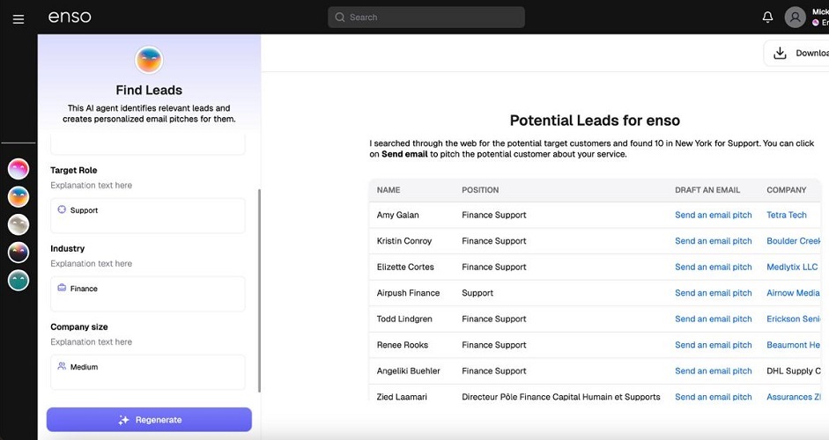Click the name Elizette Cortes
Screen dimensions: 829x440
tap(405, 267)
